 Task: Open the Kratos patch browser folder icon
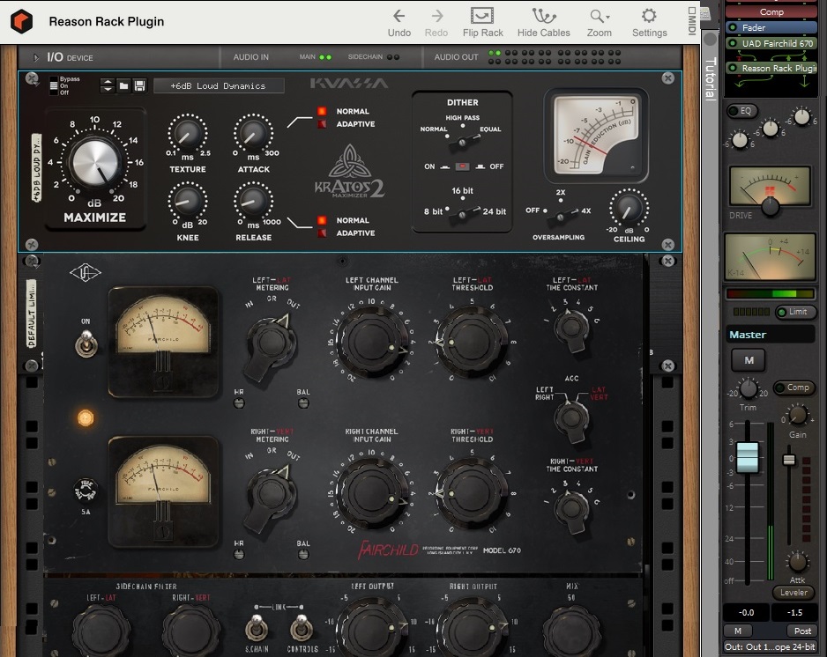click(123, 85)
